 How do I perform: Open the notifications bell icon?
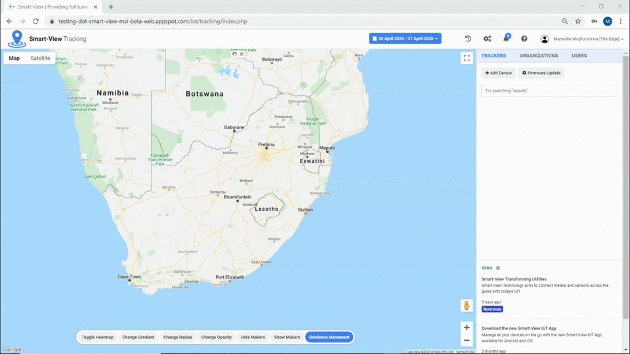pos(506,38)
